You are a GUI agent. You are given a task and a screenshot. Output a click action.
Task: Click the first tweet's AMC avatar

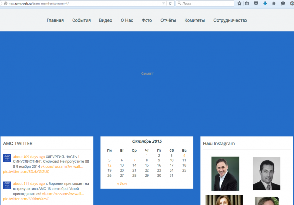pos(7,158)
